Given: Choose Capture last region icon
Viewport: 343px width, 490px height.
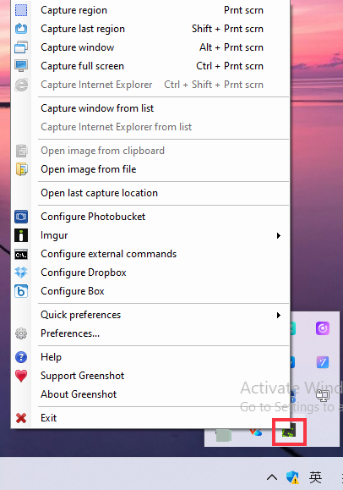Looking at the screenshot, I should (x=21, y=29).
